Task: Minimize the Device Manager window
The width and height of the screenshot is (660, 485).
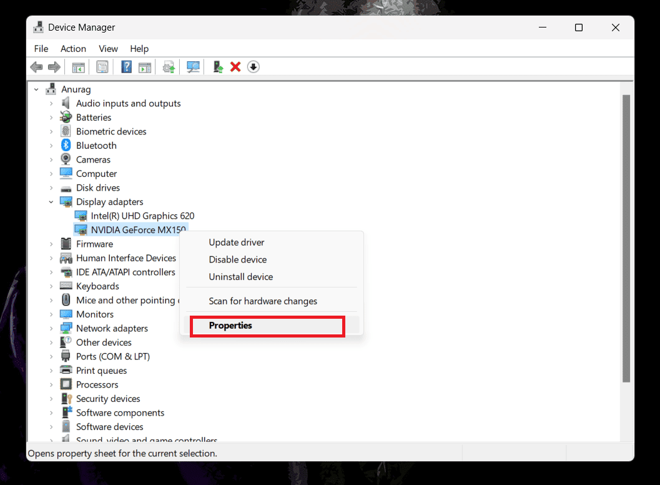Action: [543, 27]
